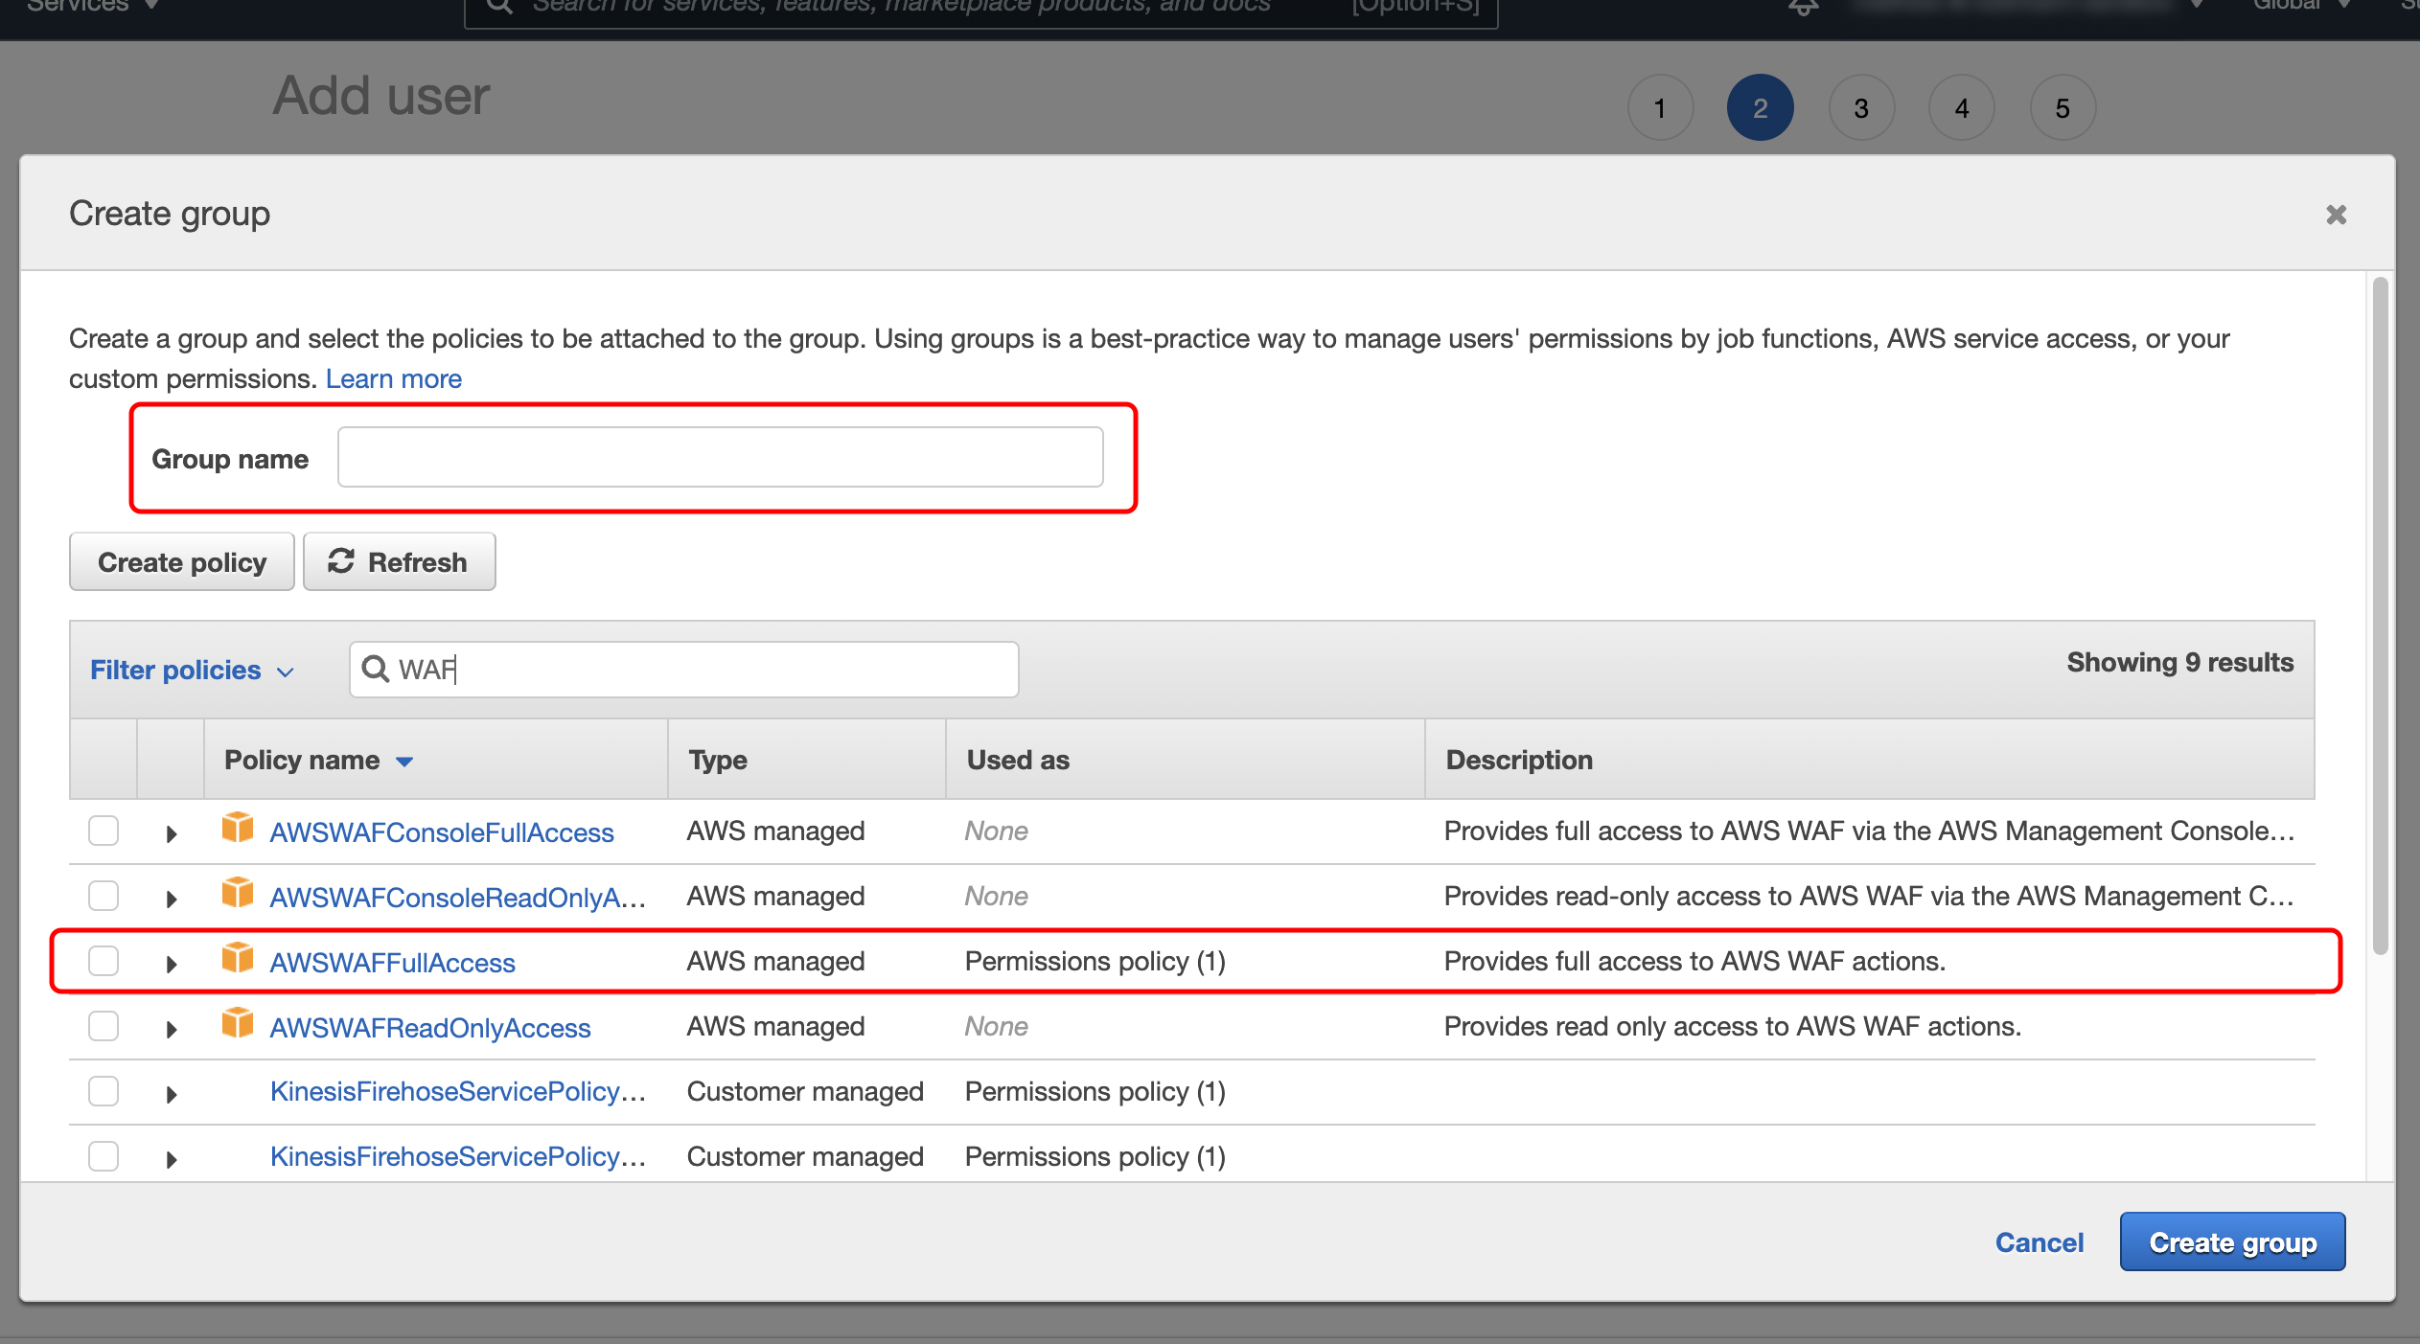Click 'Provides read only access to AWS WAF actions.'

[x=1733, y=1026]
